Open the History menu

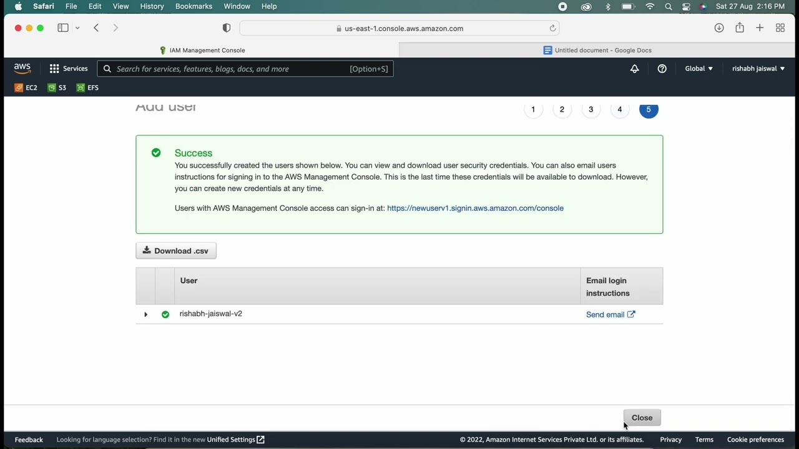[152, 6]
